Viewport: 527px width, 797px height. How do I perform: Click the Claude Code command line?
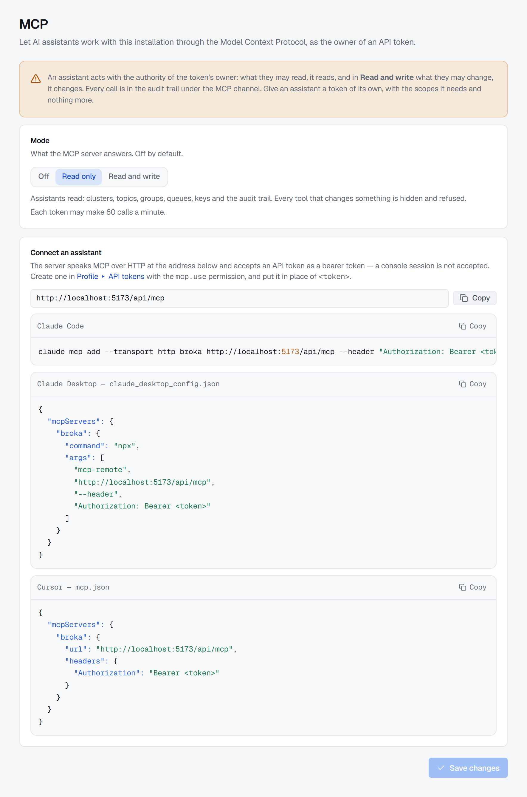point(263,352)
